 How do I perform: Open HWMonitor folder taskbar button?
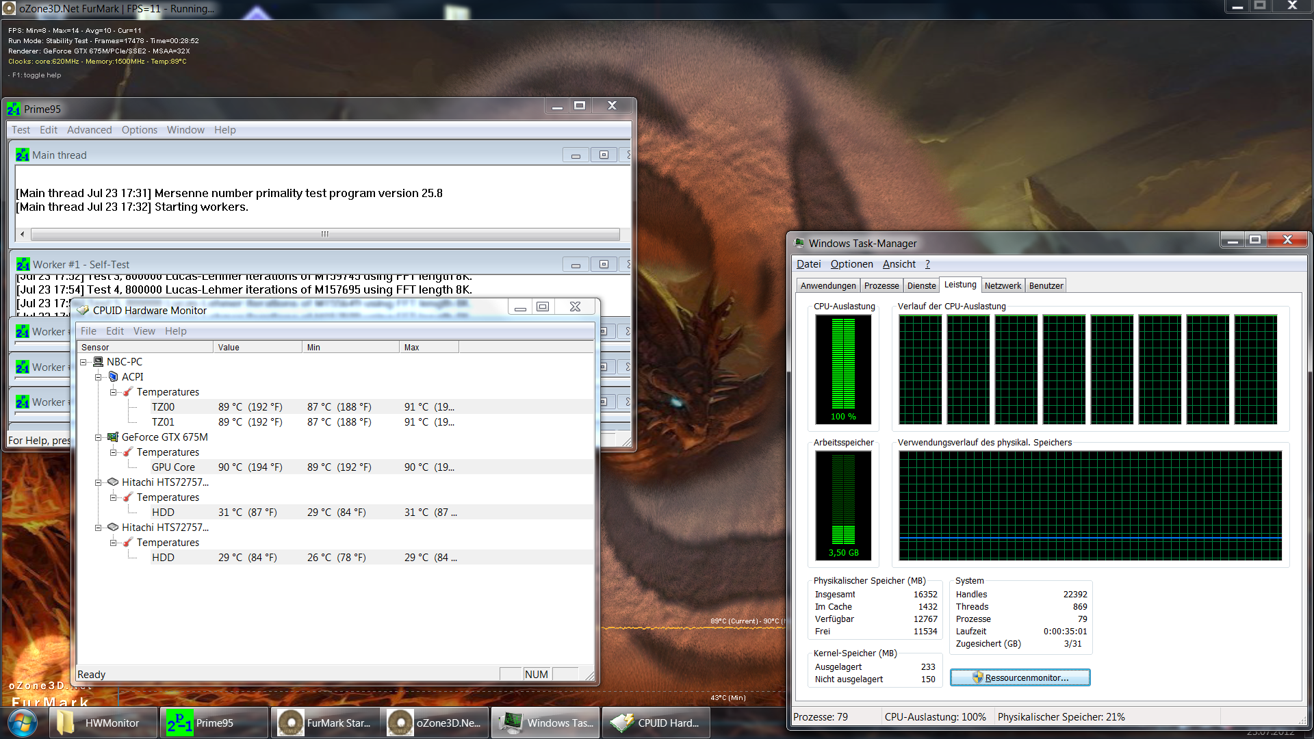point(103,723)
